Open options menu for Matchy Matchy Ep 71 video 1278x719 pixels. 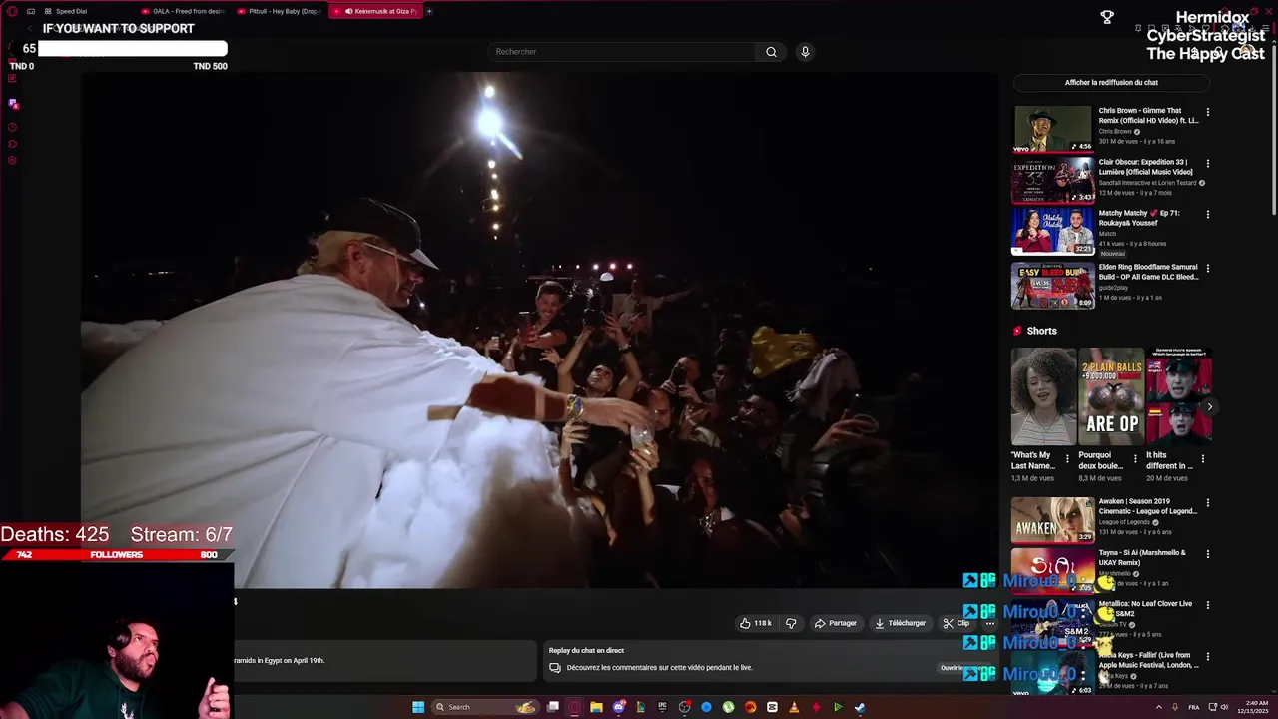click(1208, 214)
